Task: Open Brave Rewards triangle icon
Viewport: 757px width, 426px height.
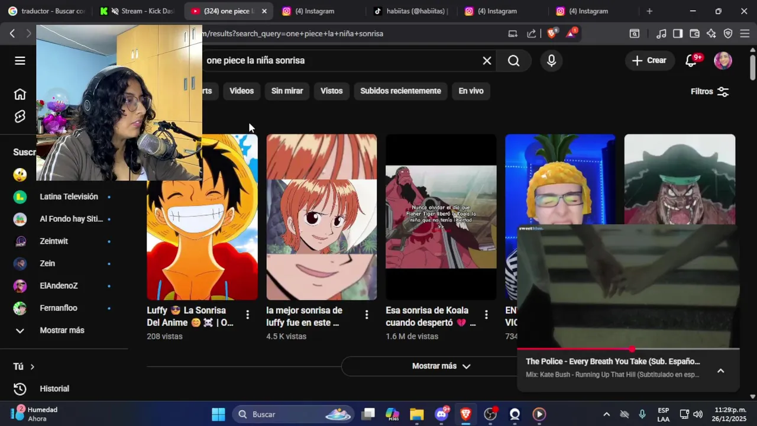Action: (571, 33)
